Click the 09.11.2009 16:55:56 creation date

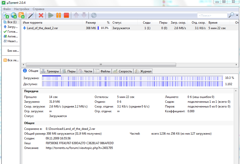coord(58,138)
